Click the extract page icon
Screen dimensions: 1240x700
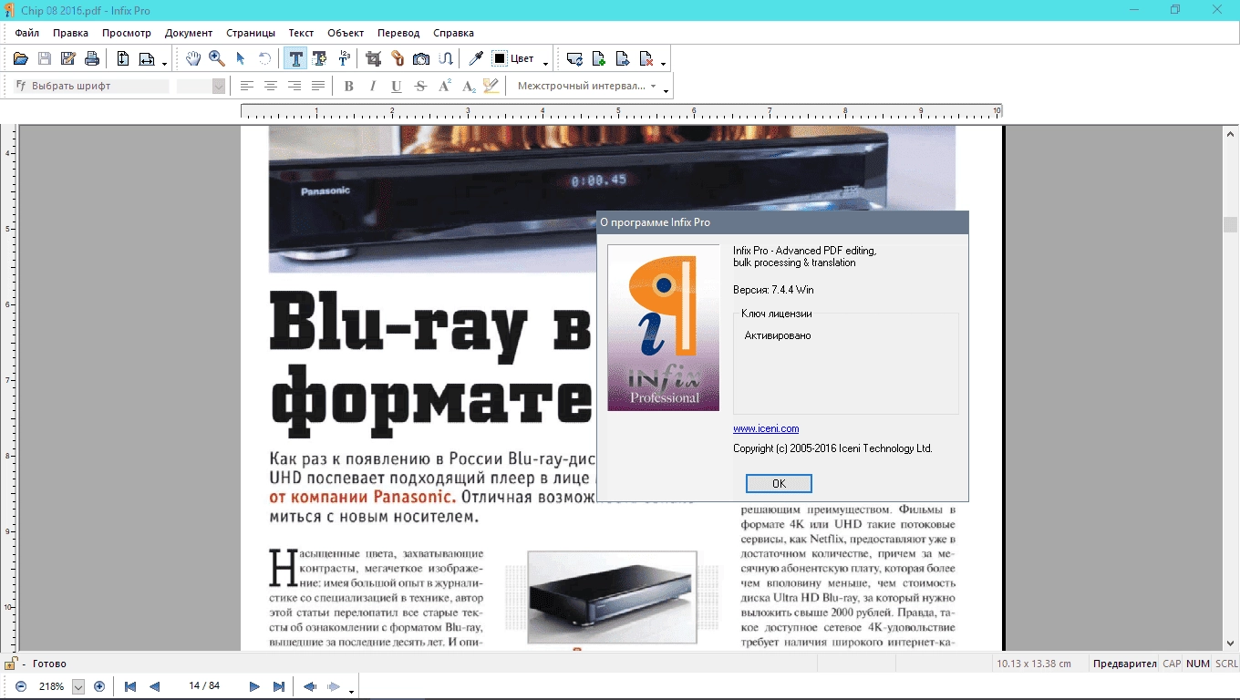(623, 59)
